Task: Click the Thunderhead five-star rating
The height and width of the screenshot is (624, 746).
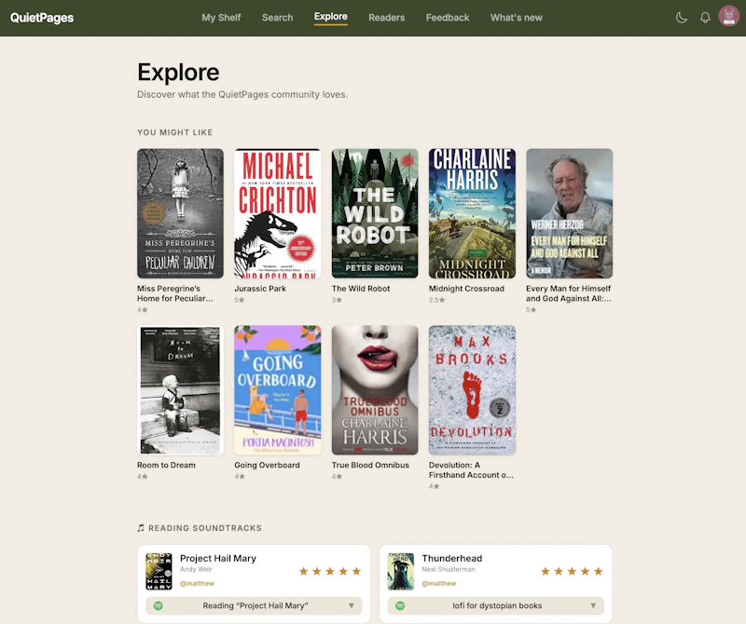Action: (572, 571)
